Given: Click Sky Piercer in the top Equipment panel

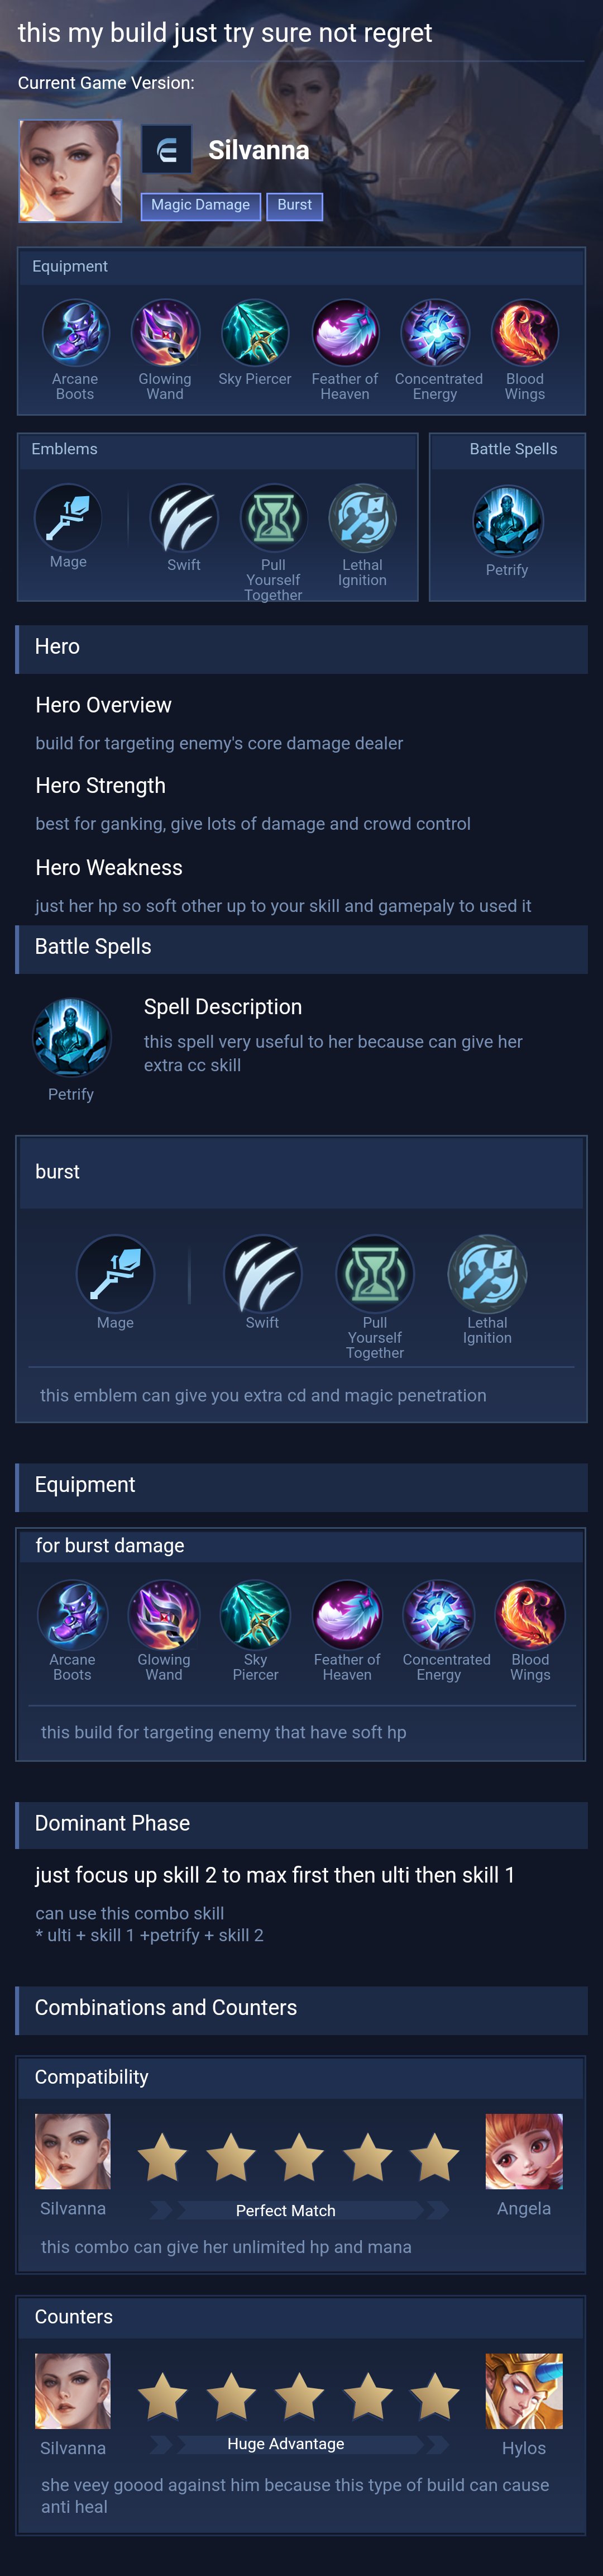Looking at the screenshot, I should coord(255,334).
